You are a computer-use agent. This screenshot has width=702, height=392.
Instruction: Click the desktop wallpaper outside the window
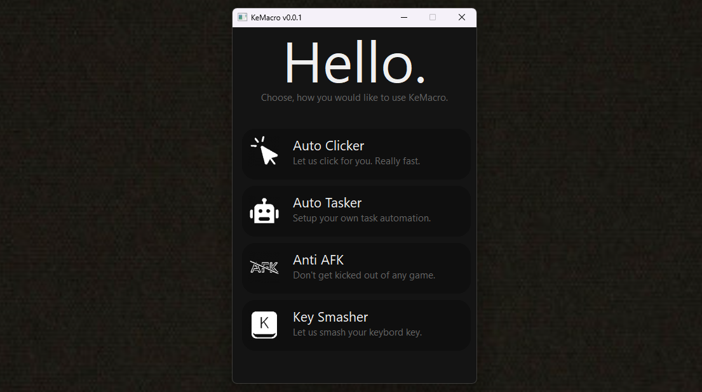click(x=114, y=190)
